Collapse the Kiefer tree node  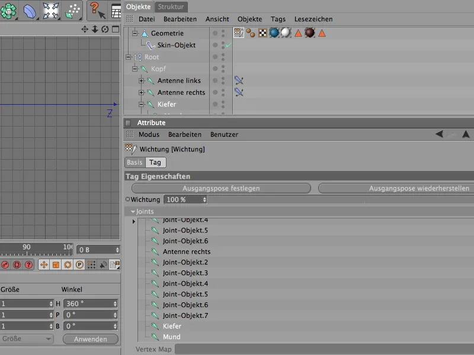click(141, 104)
